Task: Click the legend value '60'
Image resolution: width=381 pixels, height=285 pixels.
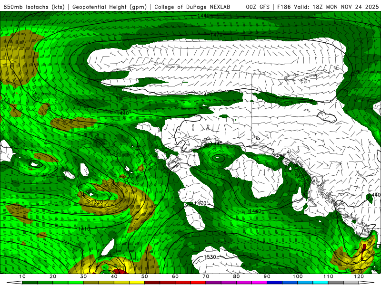Action: [175, 276]
